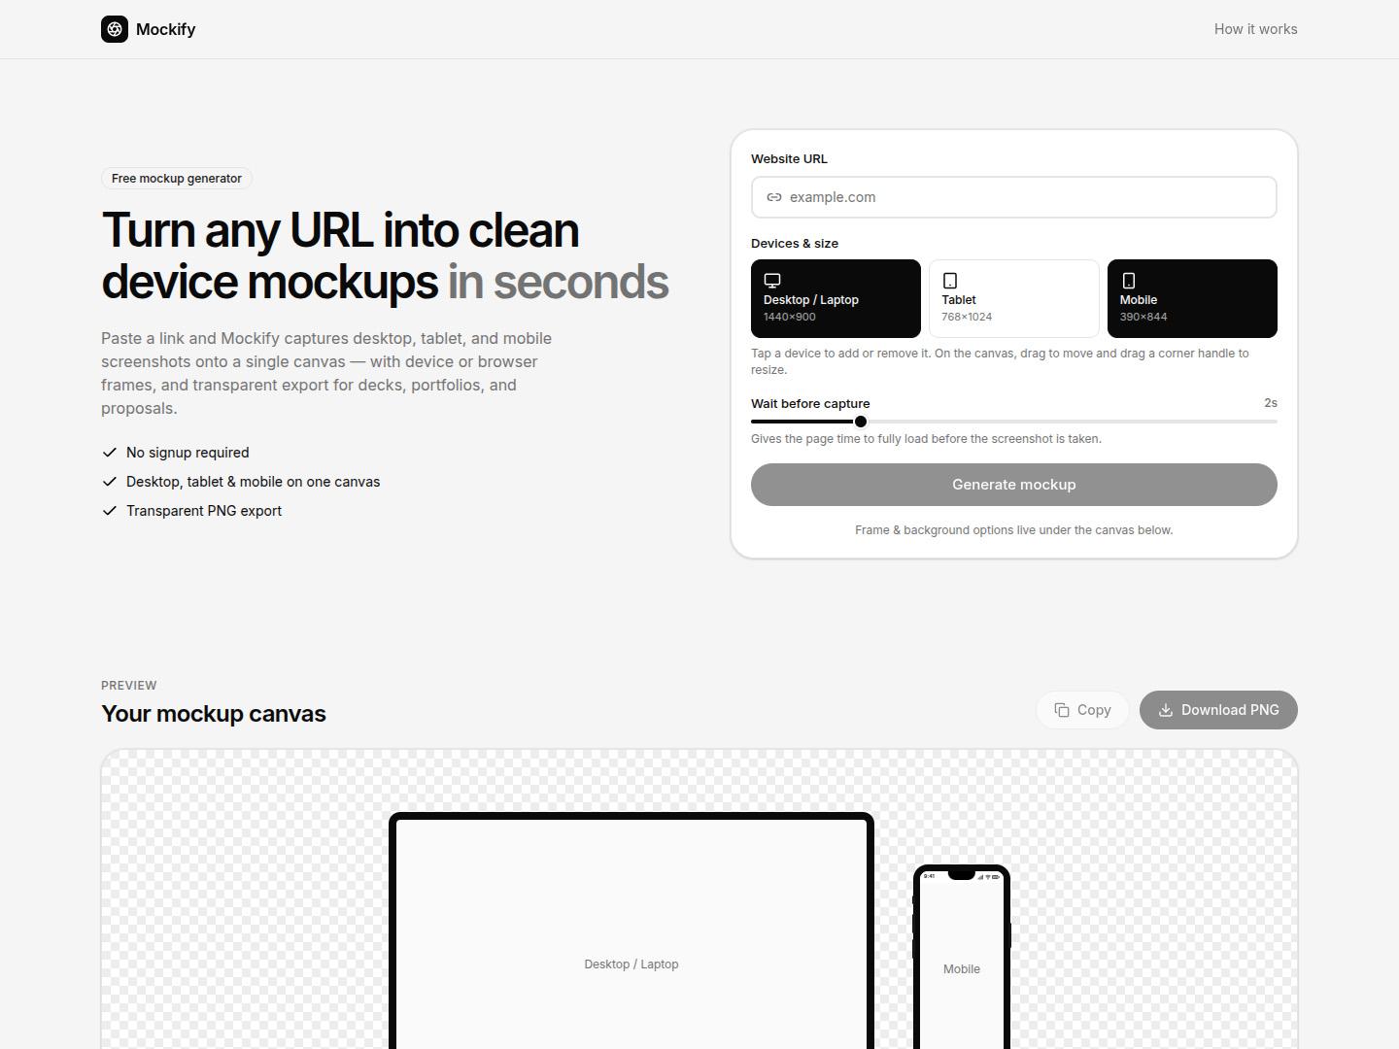Click the tablet icon in Tablet card
The image size is (1399, 1049).
click(x=950, y=281)
